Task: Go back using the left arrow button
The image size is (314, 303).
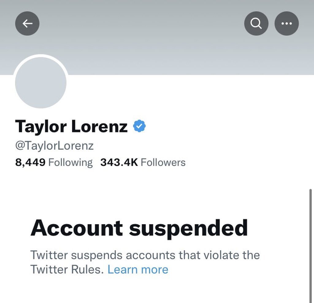Action: click(27, 24)
